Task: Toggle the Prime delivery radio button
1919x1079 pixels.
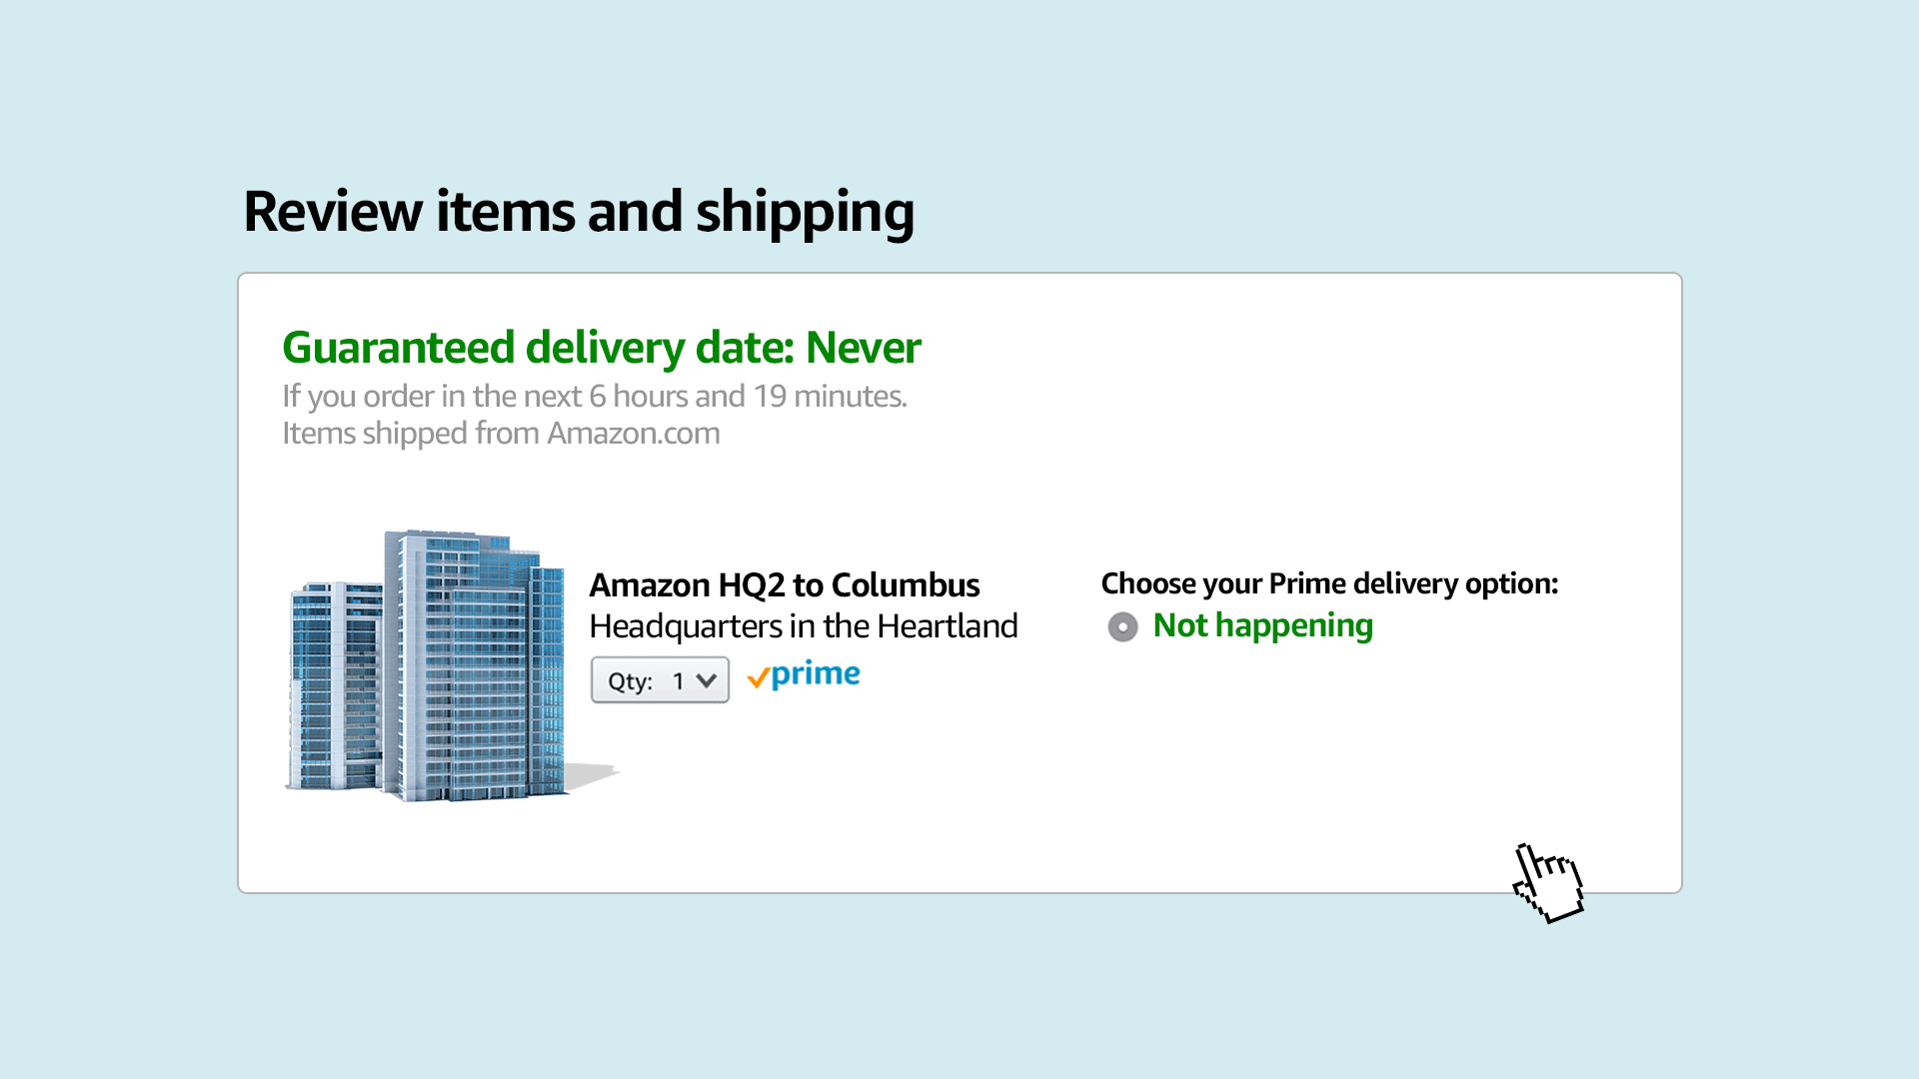Action: coord(1123,626)
